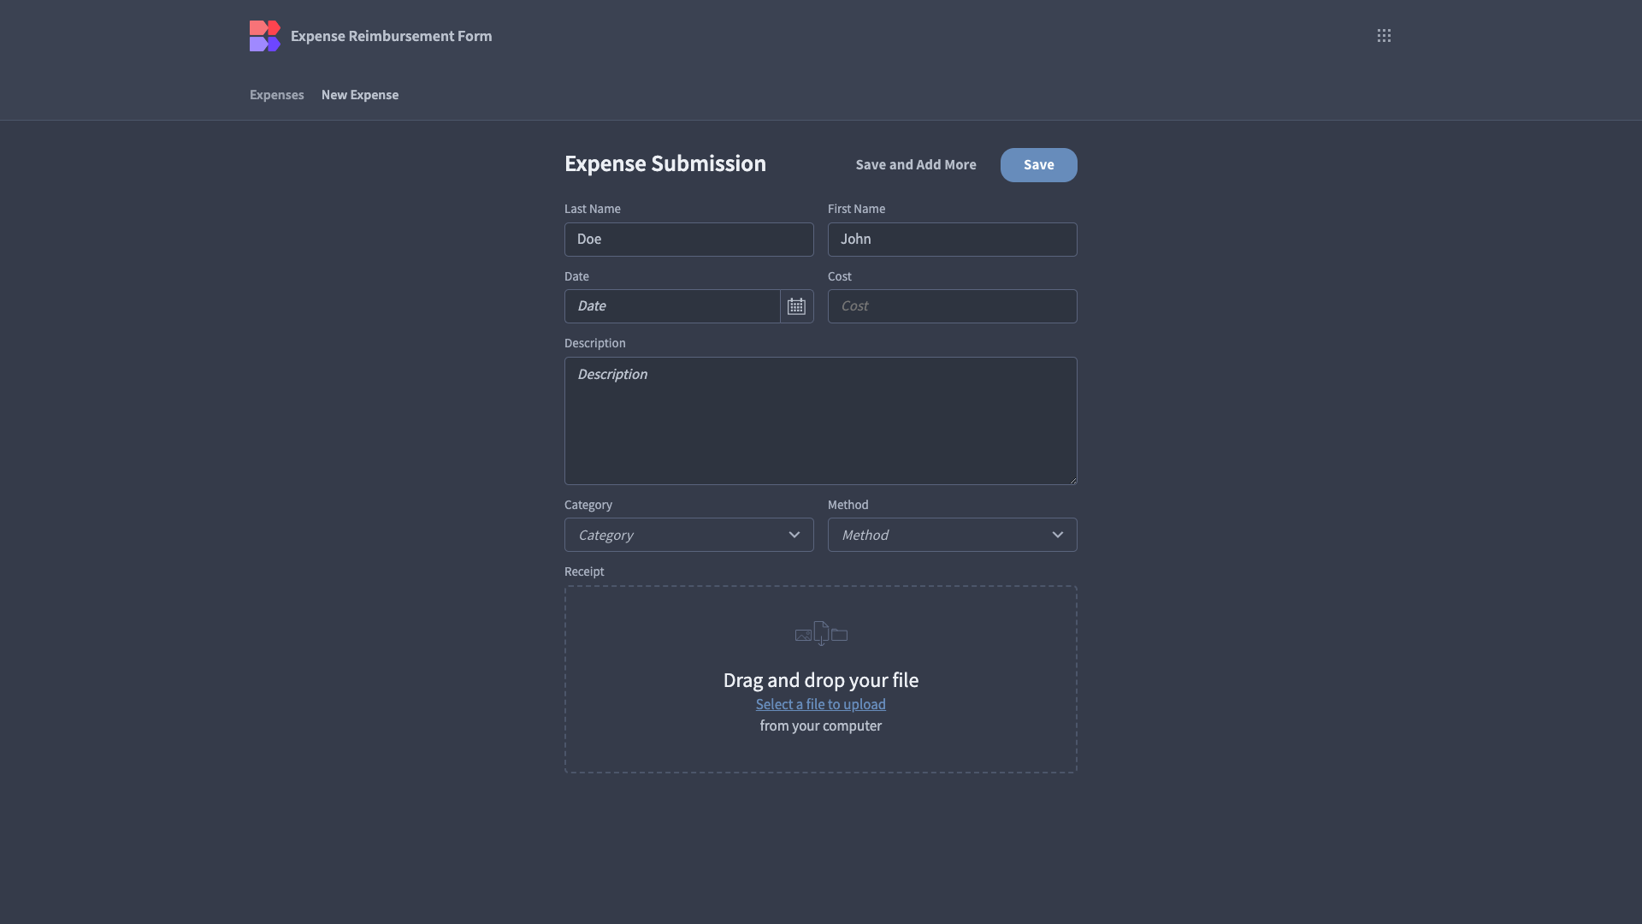The image size is (1642, 924).
Task: Click the image icon in upload area
Action: click(x=802, y=635)
